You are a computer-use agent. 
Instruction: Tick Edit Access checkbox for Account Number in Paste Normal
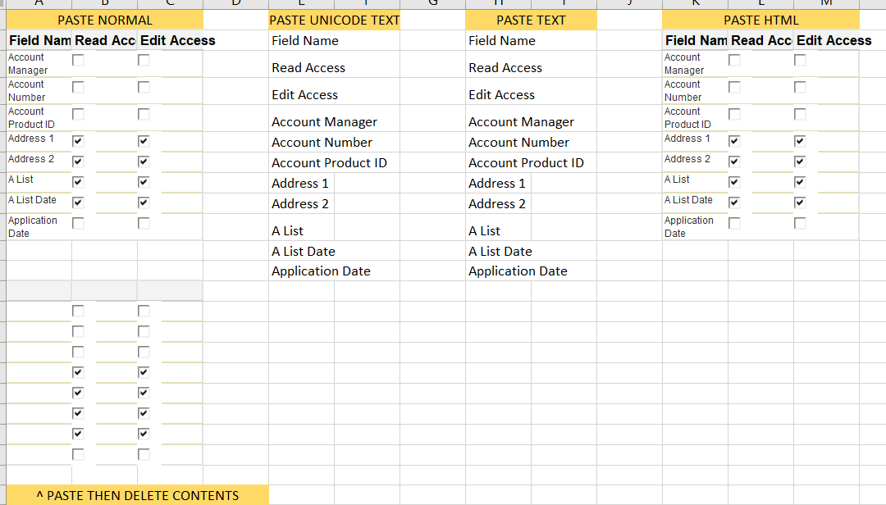click(144, 87)
